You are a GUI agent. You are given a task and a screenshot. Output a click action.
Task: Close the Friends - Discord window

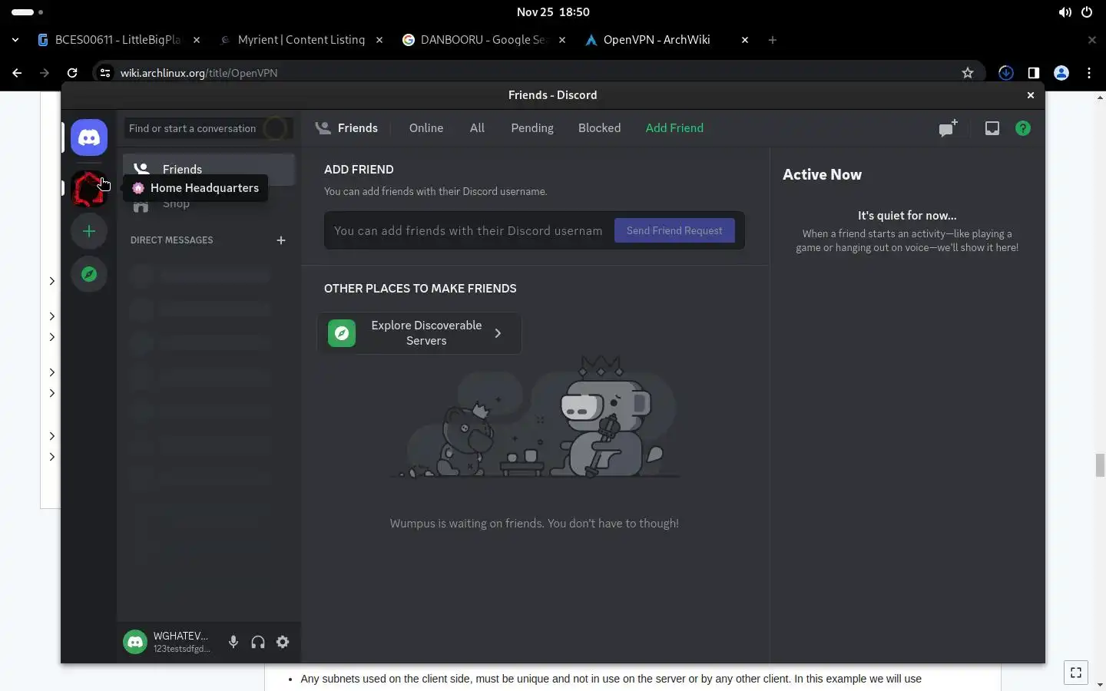[x=1031, y=95]
